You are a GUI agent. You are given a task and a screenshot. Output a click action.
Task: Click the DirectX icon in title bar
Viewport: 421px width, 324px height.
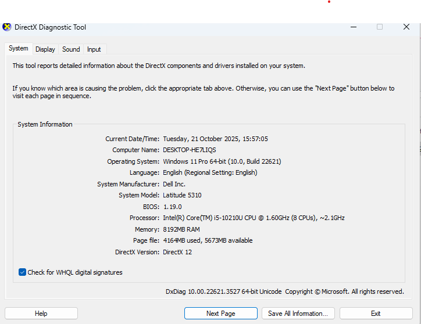[7, 27]
